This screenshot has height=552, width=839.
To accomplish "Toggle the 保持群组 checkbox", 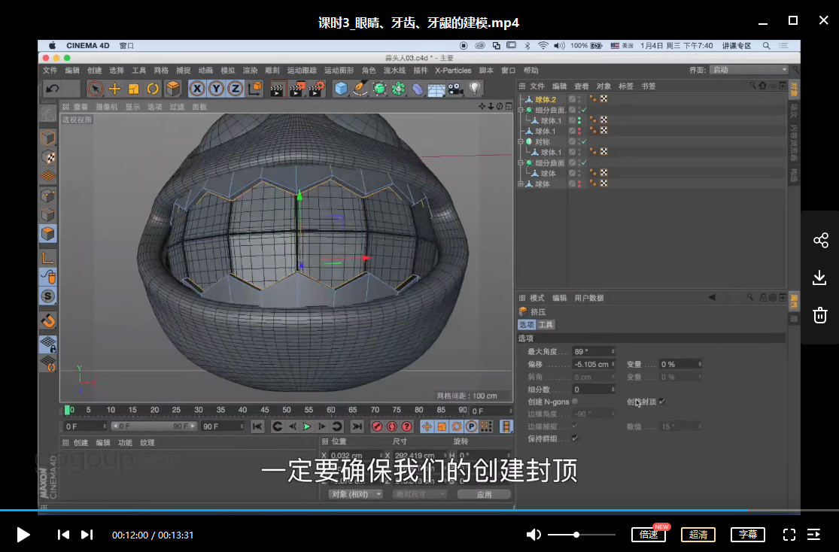I will (575, 438).
